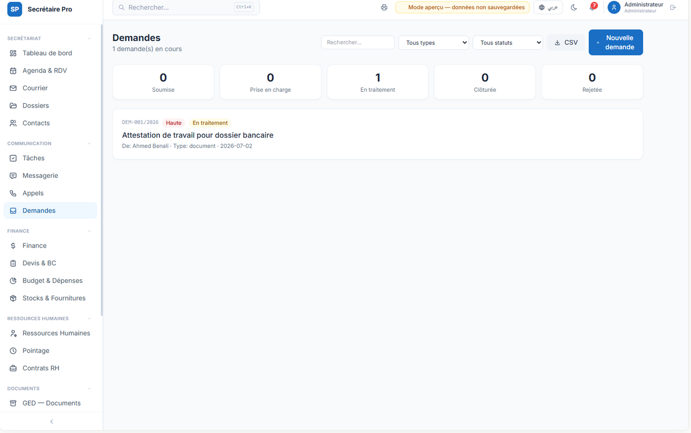
Task: Focus the global Rechercher field in top bar
Action: coord(186,8)
